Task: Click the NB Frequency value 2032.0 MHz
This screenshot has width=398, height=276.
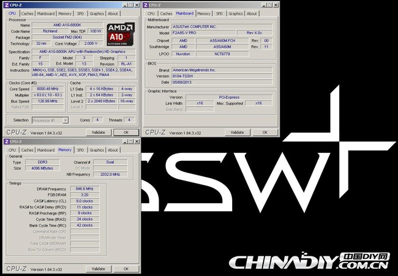Action: point(110,174)
